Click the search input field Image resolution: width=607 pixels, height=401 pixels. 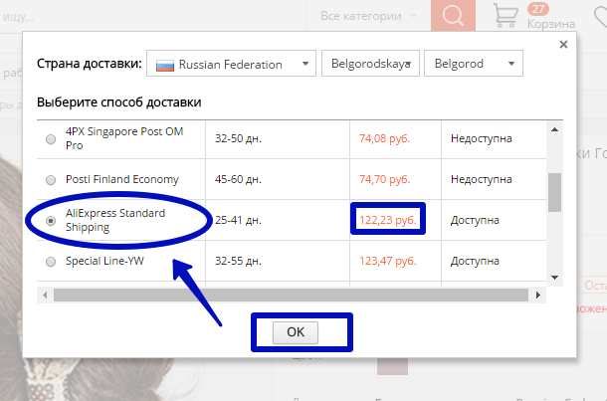click(153, 16)
